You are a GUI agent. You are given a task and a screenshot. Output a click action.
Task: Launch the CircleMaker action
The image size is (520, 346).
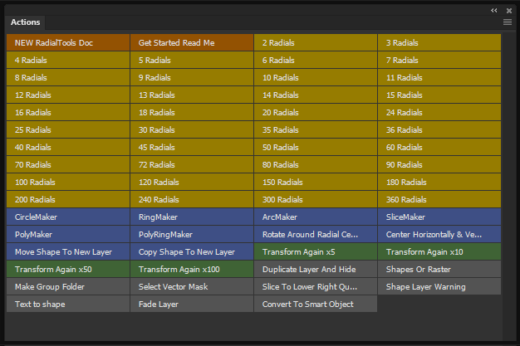pos(68,217)
